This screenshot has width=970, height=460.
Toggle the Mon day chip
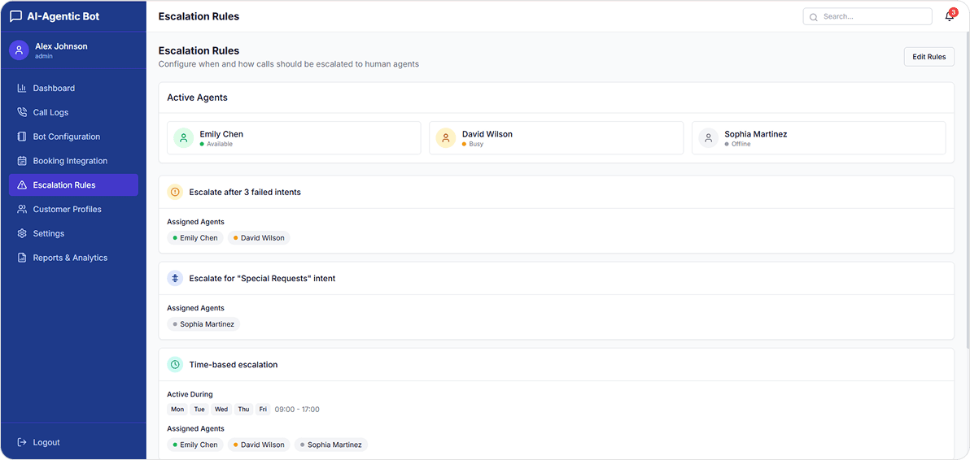pyautogui.click(x=177, y=410)
